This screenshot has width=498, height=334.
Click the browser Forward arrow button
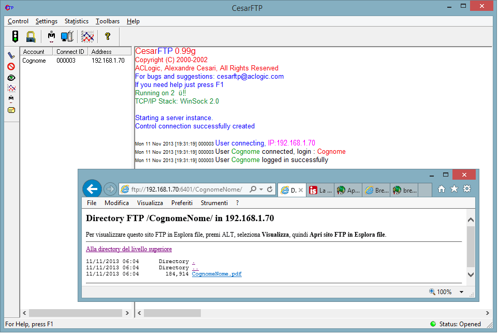click(110, 189)
